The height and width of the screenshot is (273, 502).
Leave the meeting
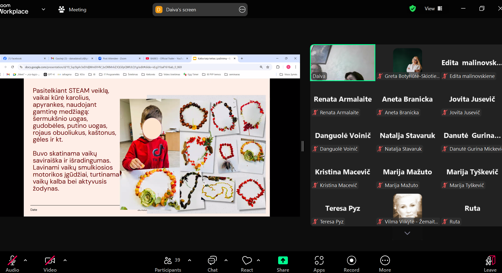[490, 264]
